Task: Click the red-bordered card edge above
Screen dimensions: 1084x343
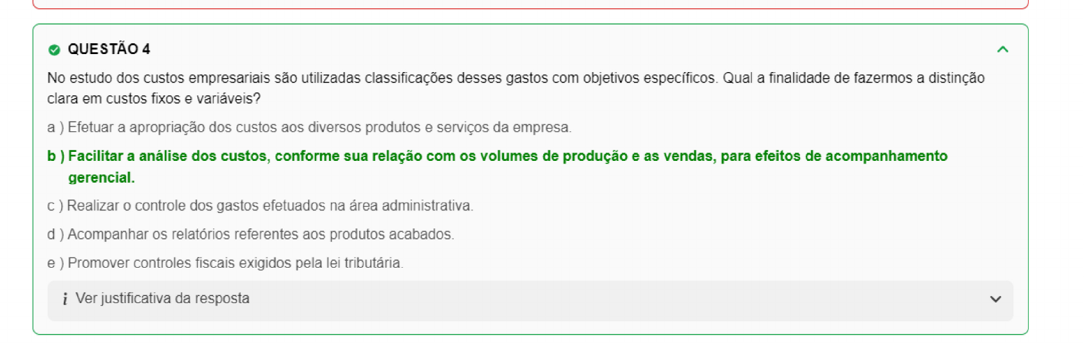Action: pyautogui.click(x=530, y=7)
